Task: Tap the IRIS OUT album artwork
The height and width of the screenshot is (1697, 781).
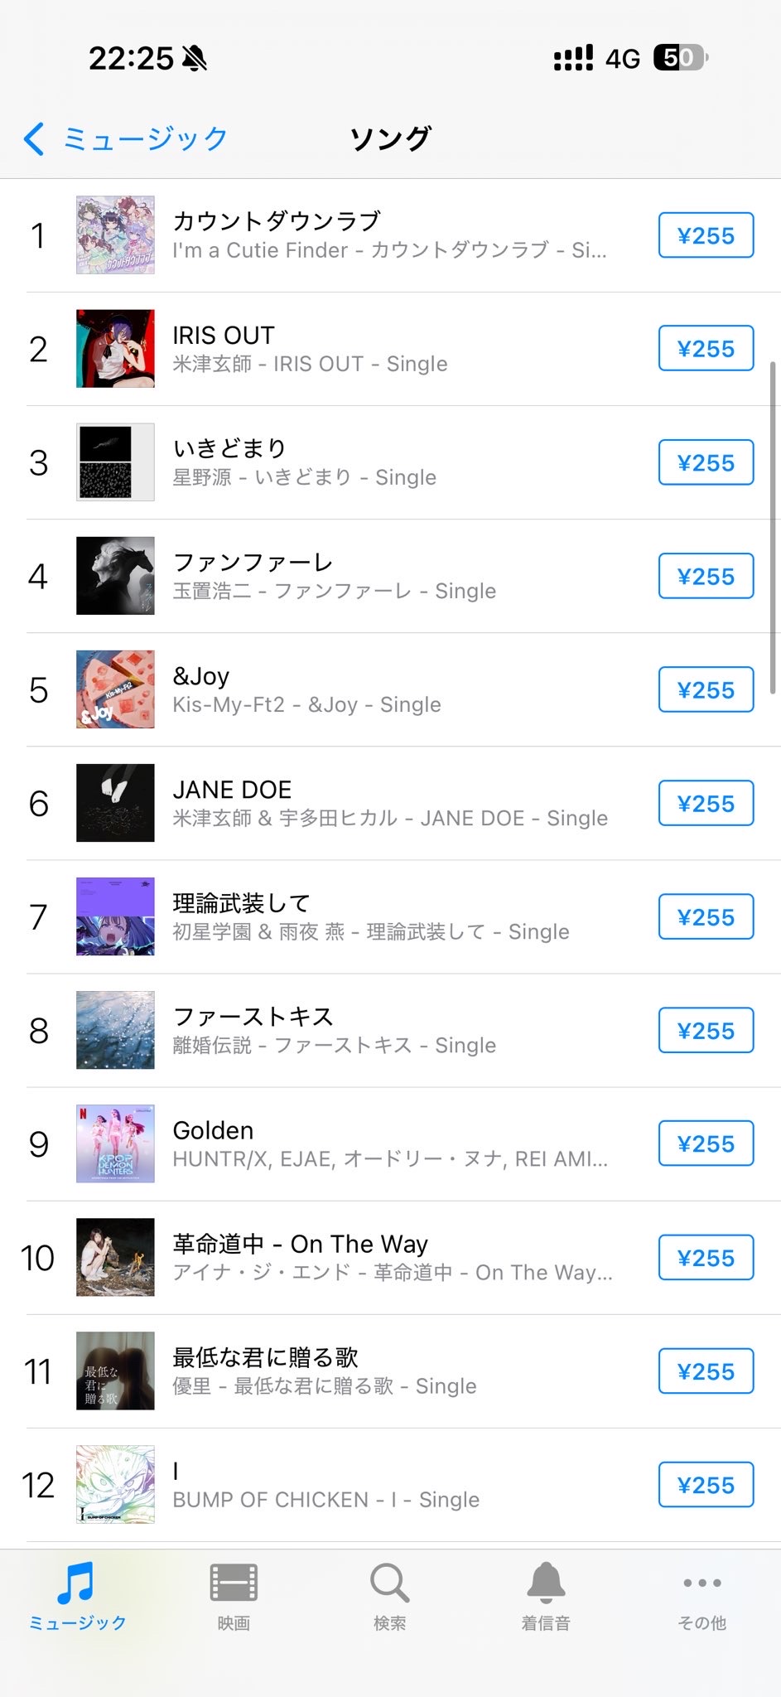Action: (x=115, y=349)
